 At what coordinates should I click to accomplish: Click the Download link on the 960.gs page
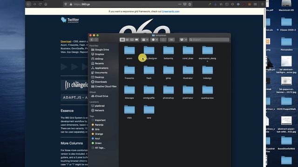point(66,41)
